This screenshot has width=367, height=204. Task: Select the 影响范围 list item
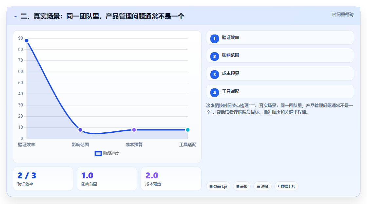[x=280, y=56]
